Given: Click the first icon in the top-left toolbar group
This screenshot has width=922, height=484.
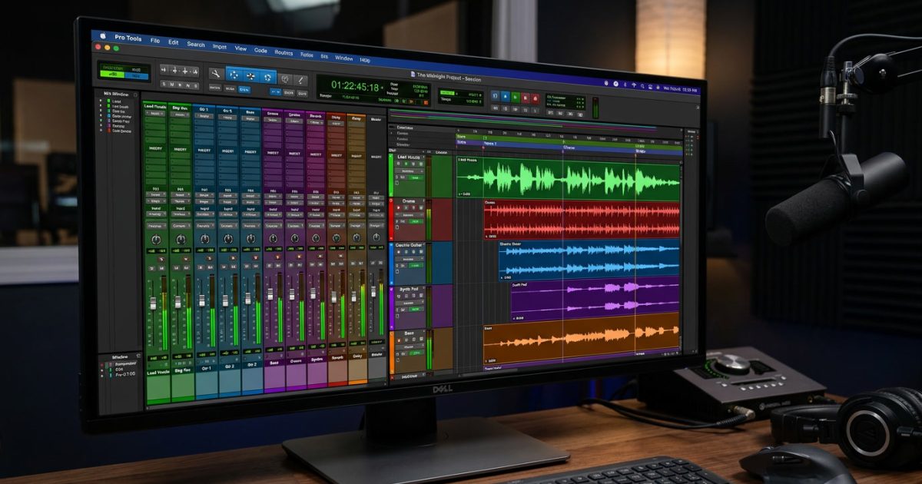Looking at the screenshot, I should point(164,69).
